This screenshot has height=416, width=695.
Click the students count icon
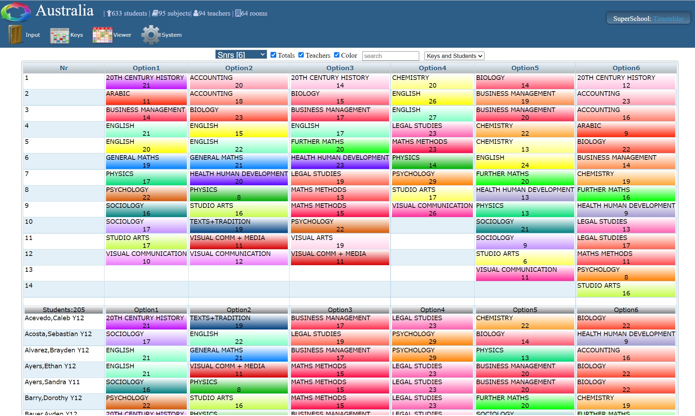pyautogui.click(x=109, y=13)
